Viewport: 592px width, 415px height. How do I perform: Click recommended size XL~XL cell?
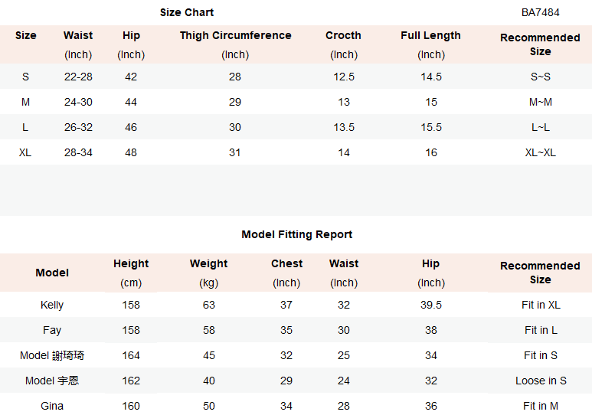[x=540, y=152]
